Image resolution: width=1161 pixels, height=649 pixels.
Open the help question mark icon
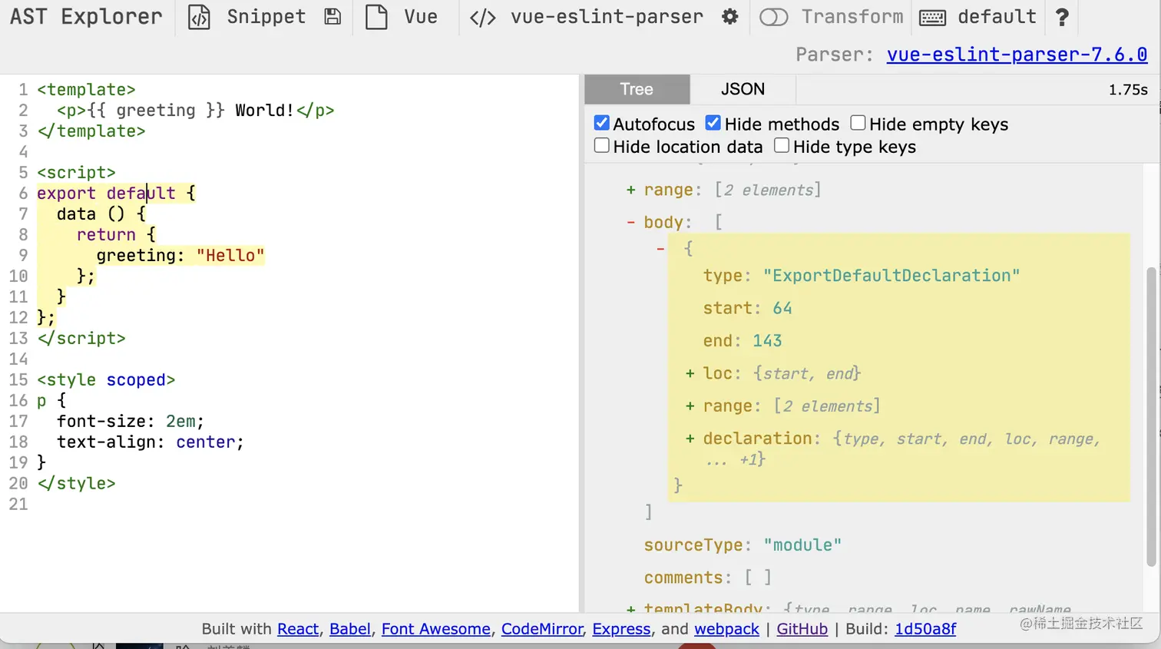pyautogui.click(x=1062, y=17)
